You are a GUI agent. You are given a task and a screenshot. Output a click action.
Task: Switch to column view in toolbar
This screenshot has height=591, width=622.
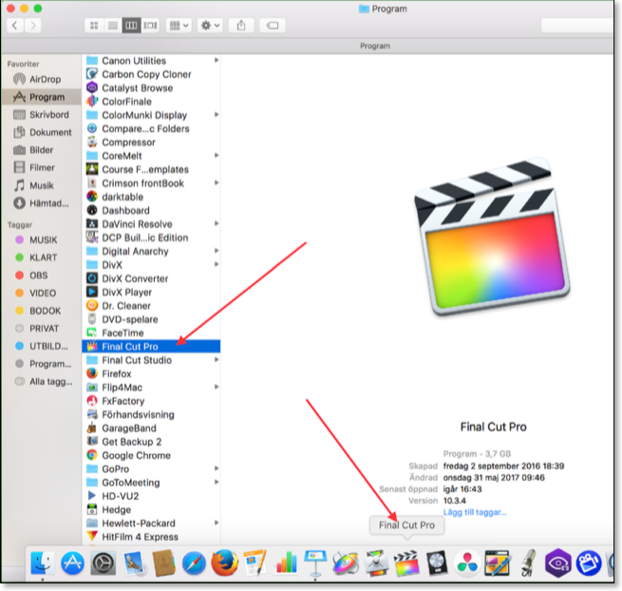(x=131, y=26)
